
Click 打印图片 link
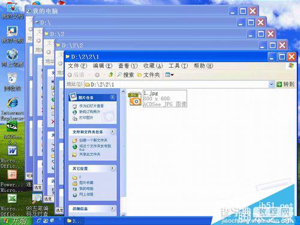(86, 118)
